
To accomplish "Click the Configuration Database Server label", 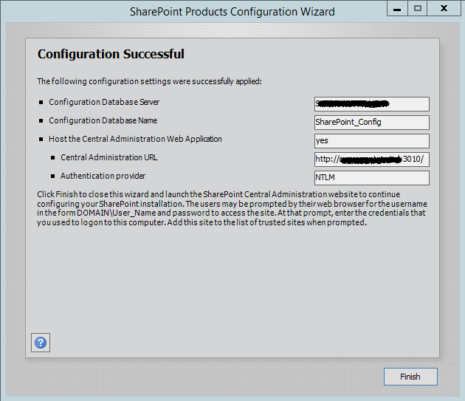I will tap(104, 102).
